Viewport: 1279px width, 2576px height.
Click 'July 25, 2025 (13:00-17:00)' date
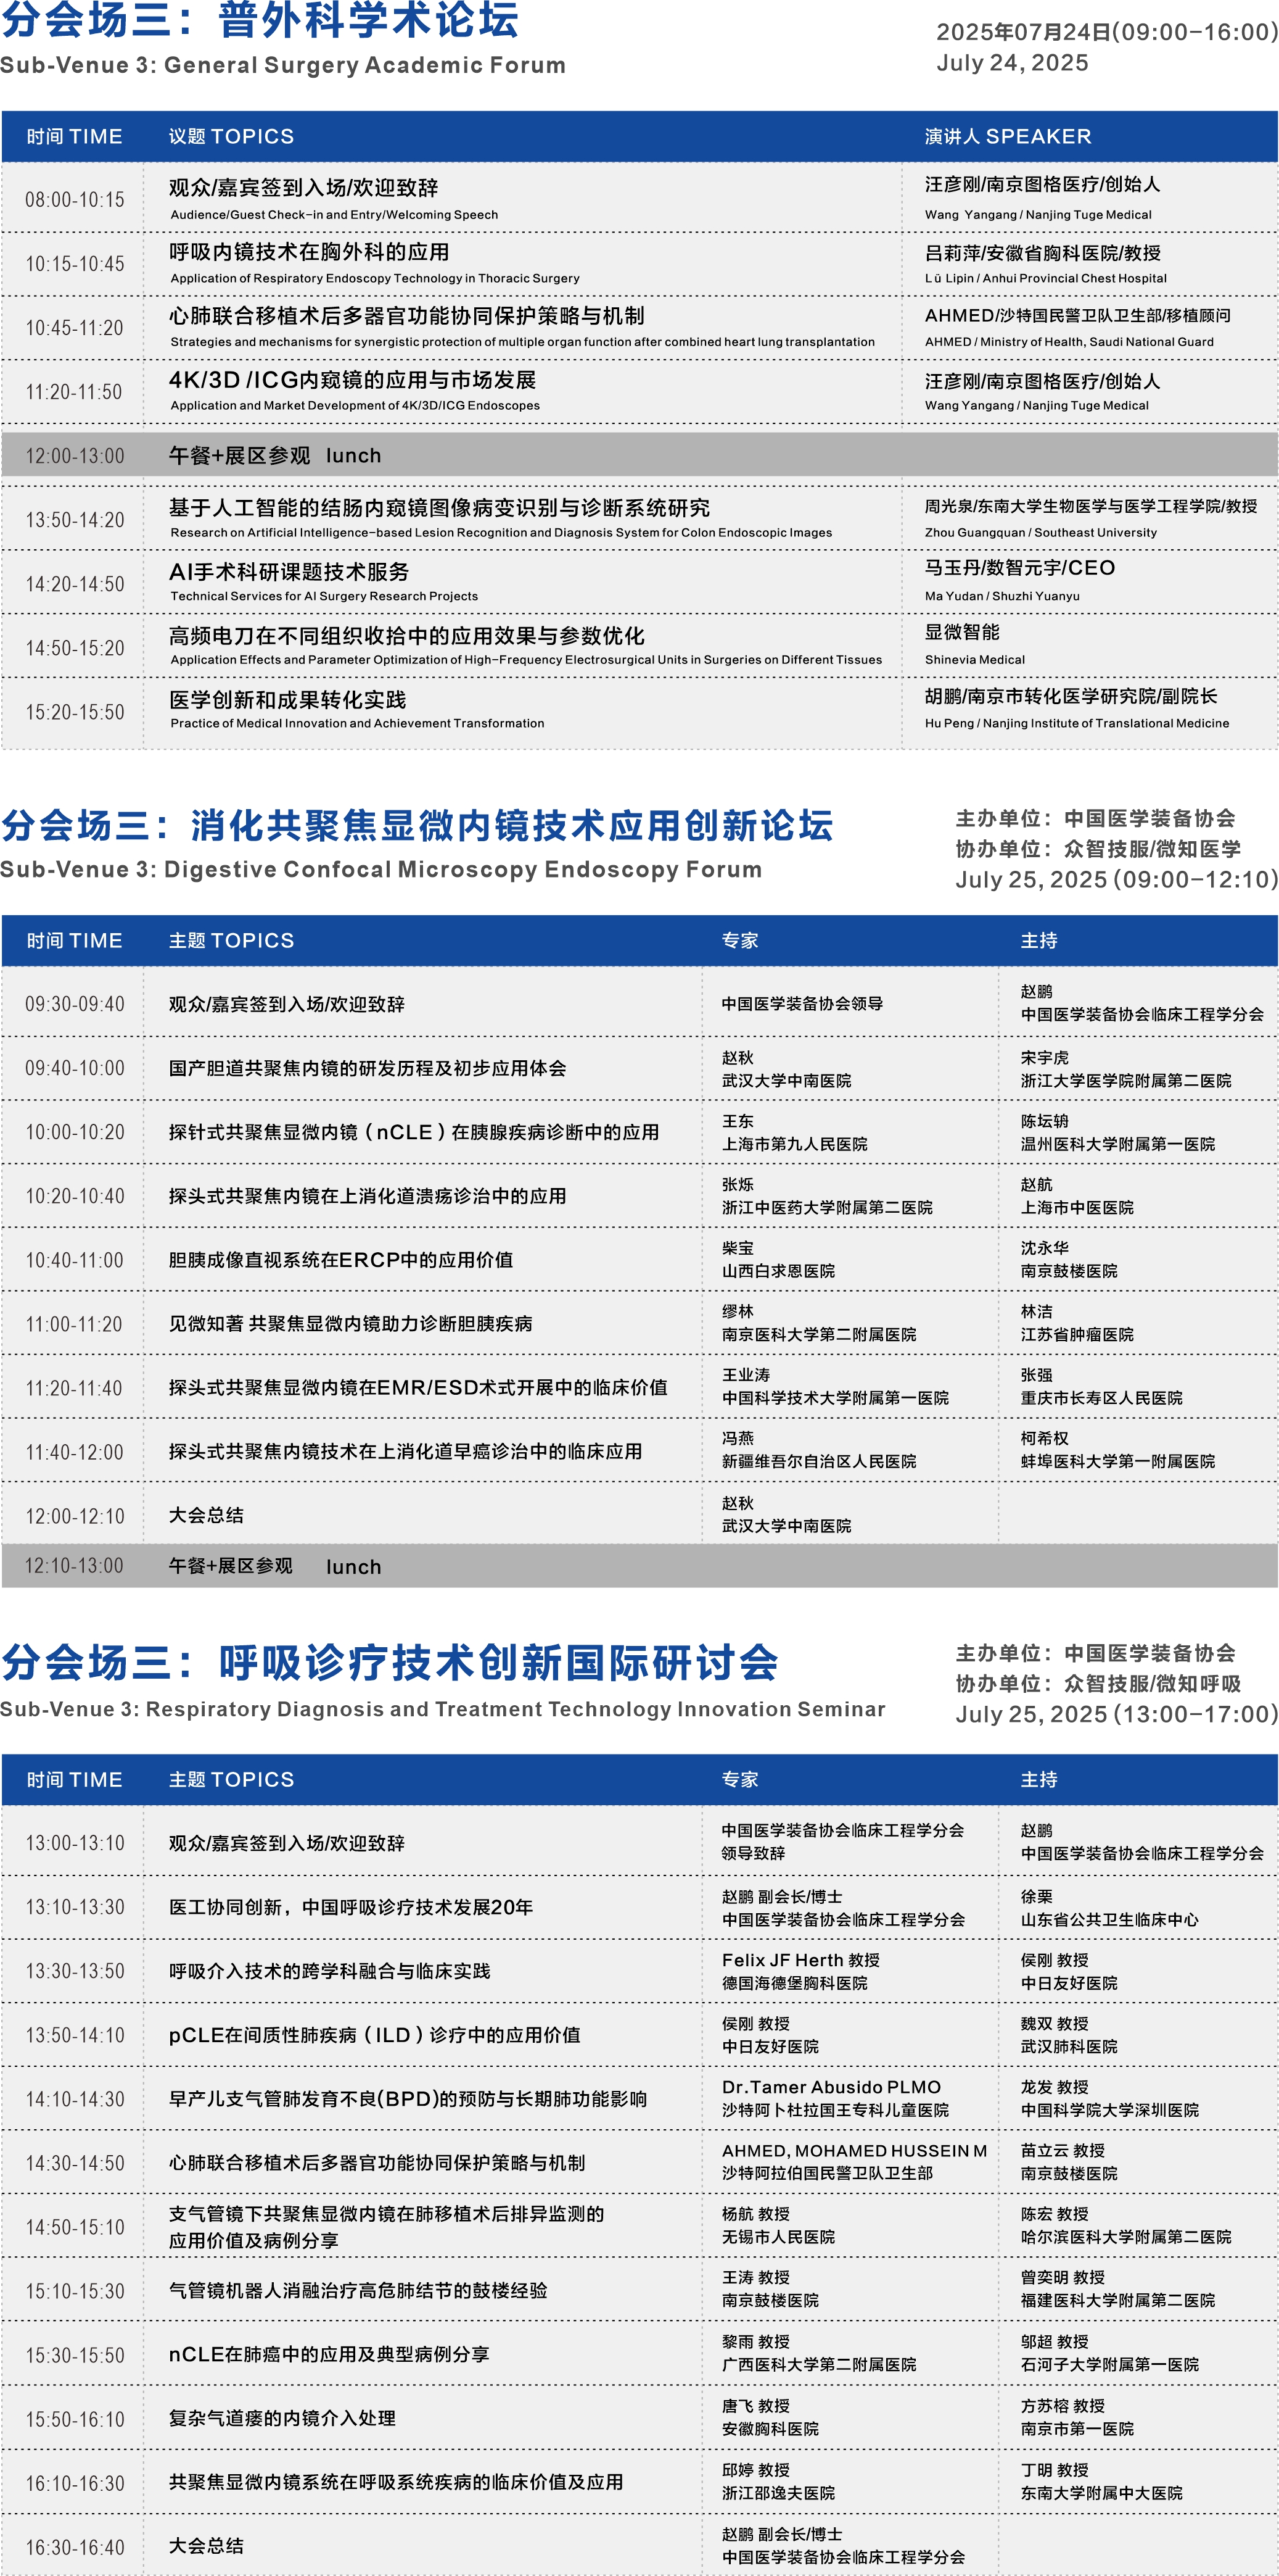[x=1116, y=1714]
